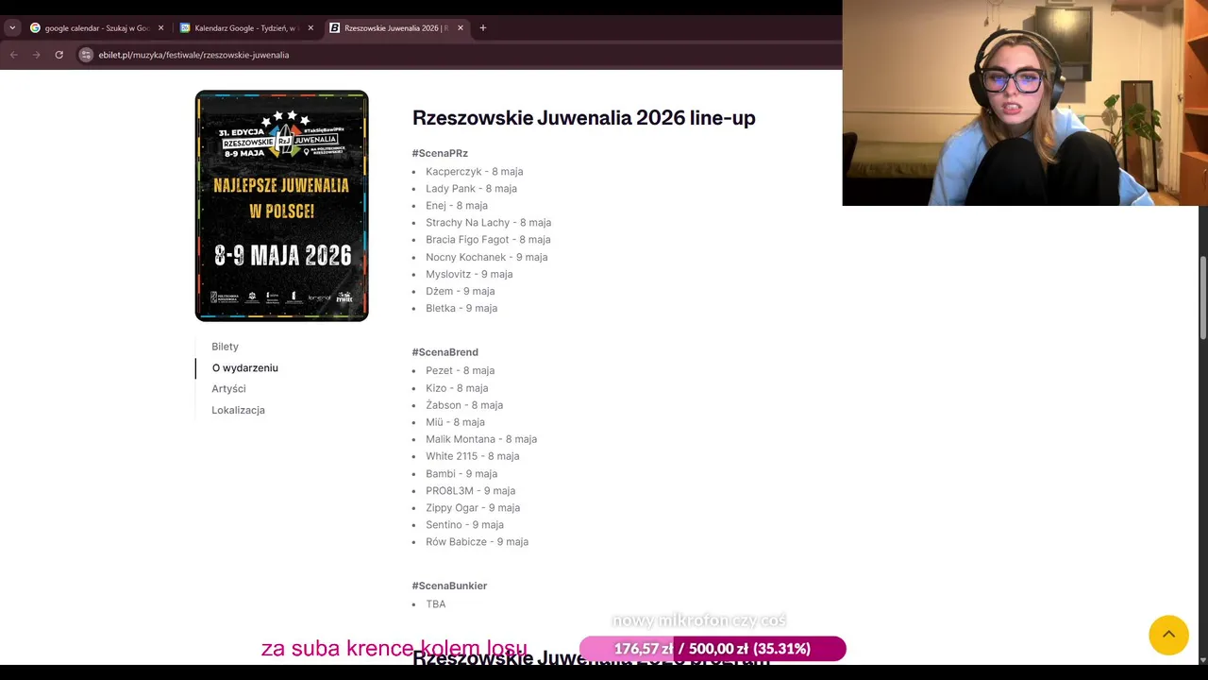Click 'Enej - 8 maja' entry
This screenshot has width=1208, height=680.
[x=457, y=206]
